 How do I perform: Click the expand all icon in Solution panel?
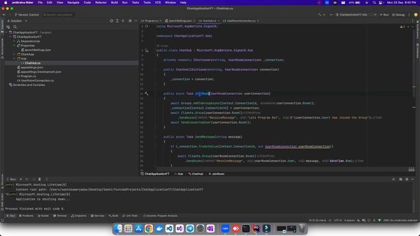(x=117, y=21)
